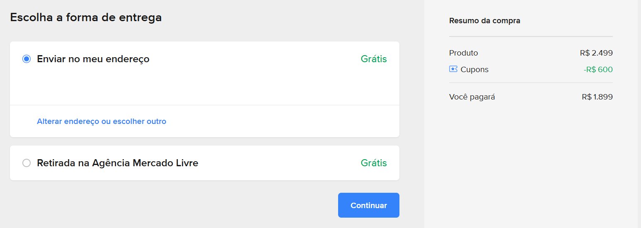The height and width of the screenshot is (228, 641).
Task: Select the 'Enviar no meu endereço' radio button
Action: [27, 59]
